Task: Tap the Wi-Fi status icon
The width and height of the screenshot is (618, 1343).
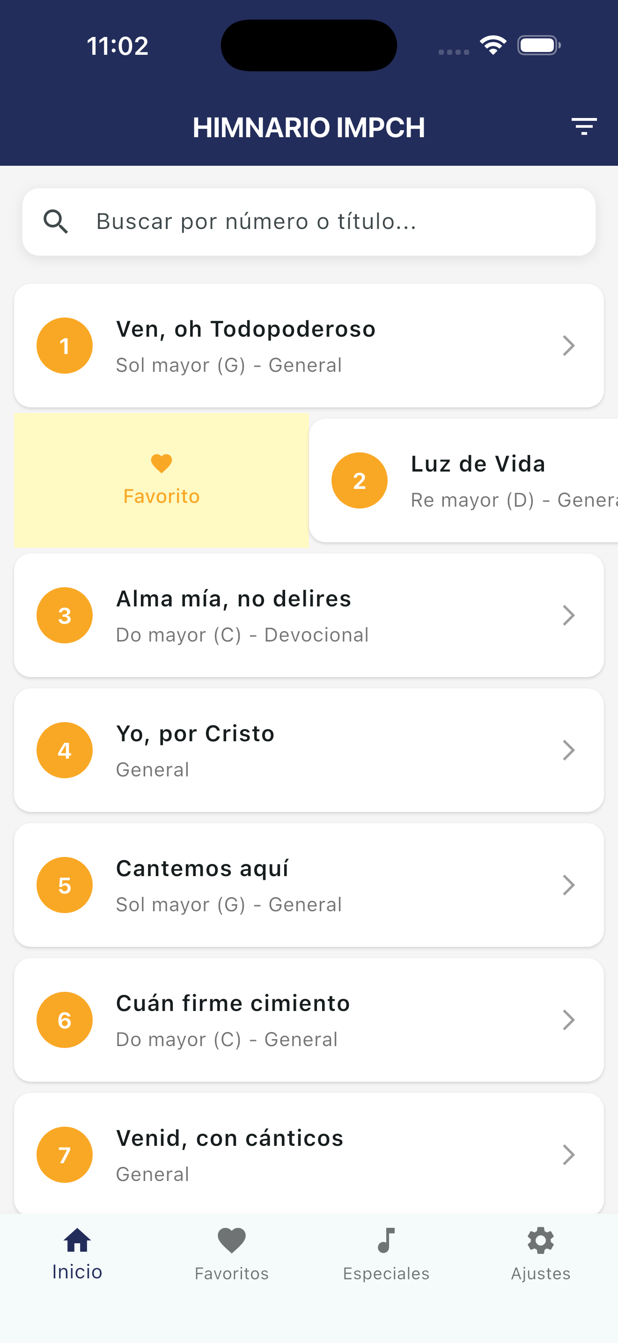Action: (493, 45)
